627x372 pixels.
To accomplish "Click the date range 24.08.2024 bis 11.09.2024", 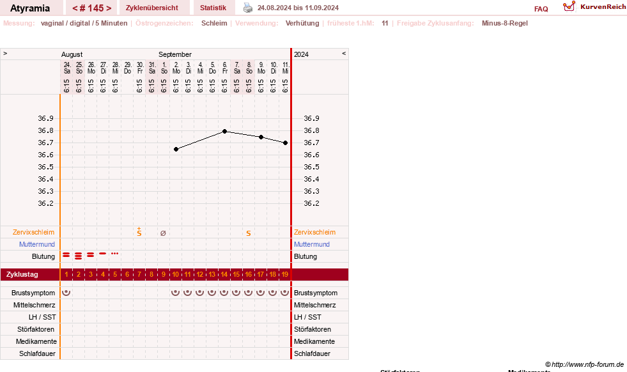I will (298, 8).
